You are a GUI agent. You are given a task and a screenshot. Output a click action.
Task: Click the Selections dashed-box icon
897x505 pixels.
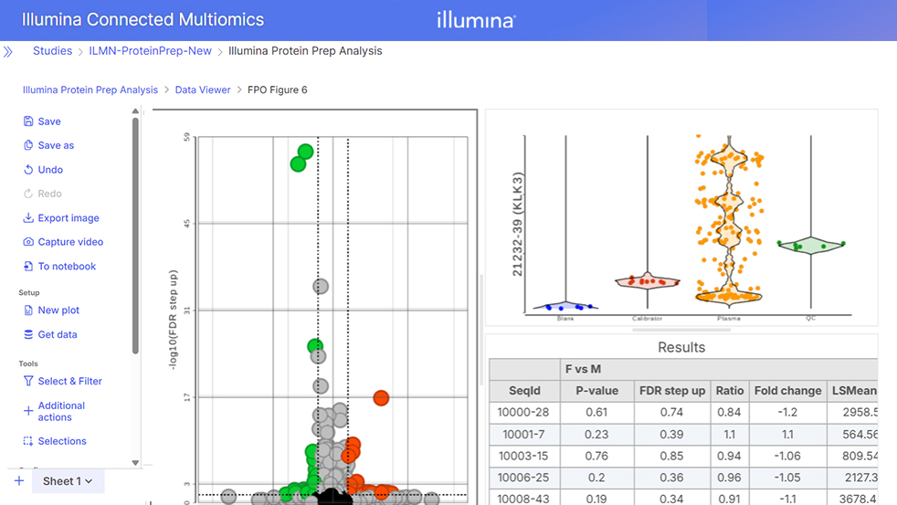click(x=28, y=441)
